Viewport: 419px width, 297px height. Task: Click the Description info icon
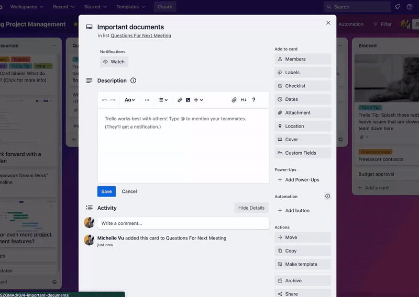133,81
